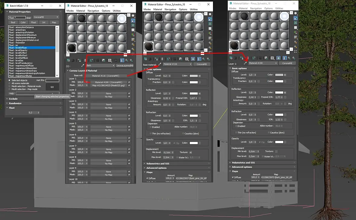Open Options menu in middle Material Editor
This screenshot has width=356, height=220.
183,9
